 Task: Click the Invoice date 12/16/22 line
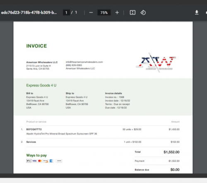coord(118,101)
